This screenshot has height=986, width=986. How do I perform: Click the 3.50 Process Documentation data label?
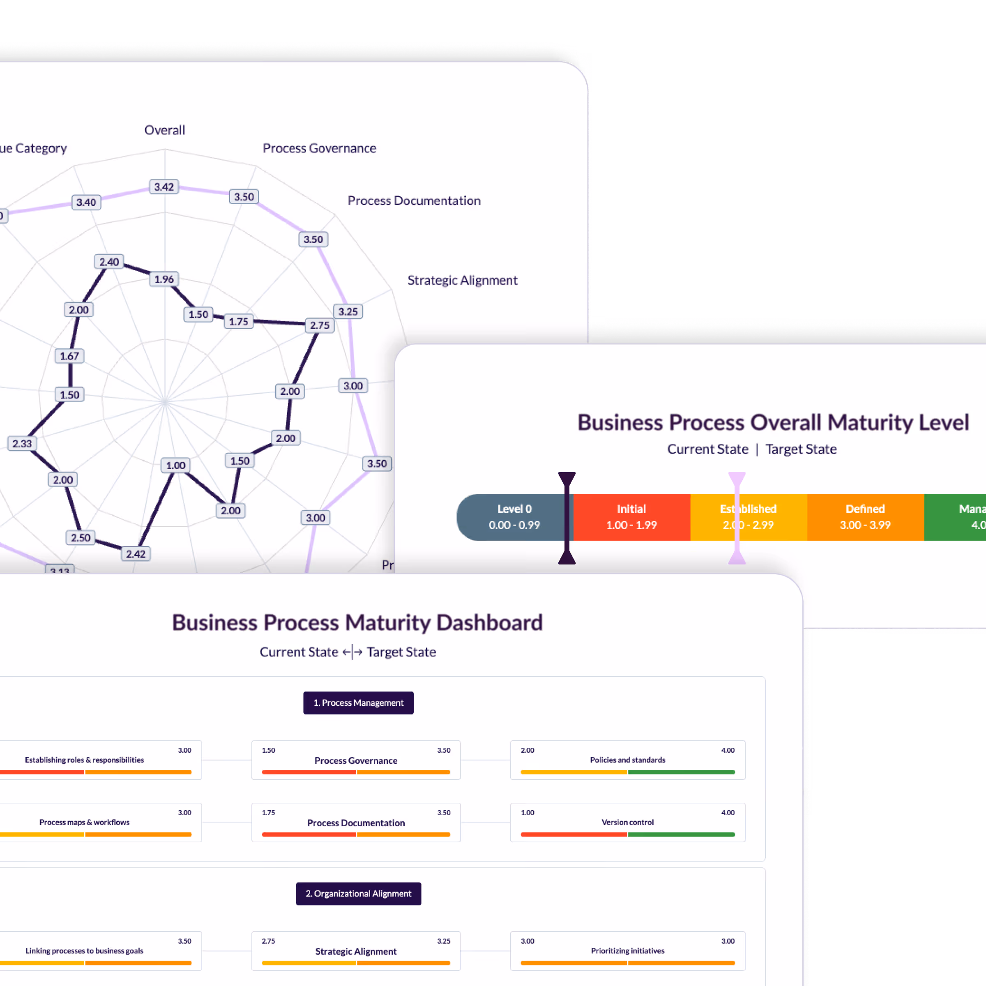(313, 239)
